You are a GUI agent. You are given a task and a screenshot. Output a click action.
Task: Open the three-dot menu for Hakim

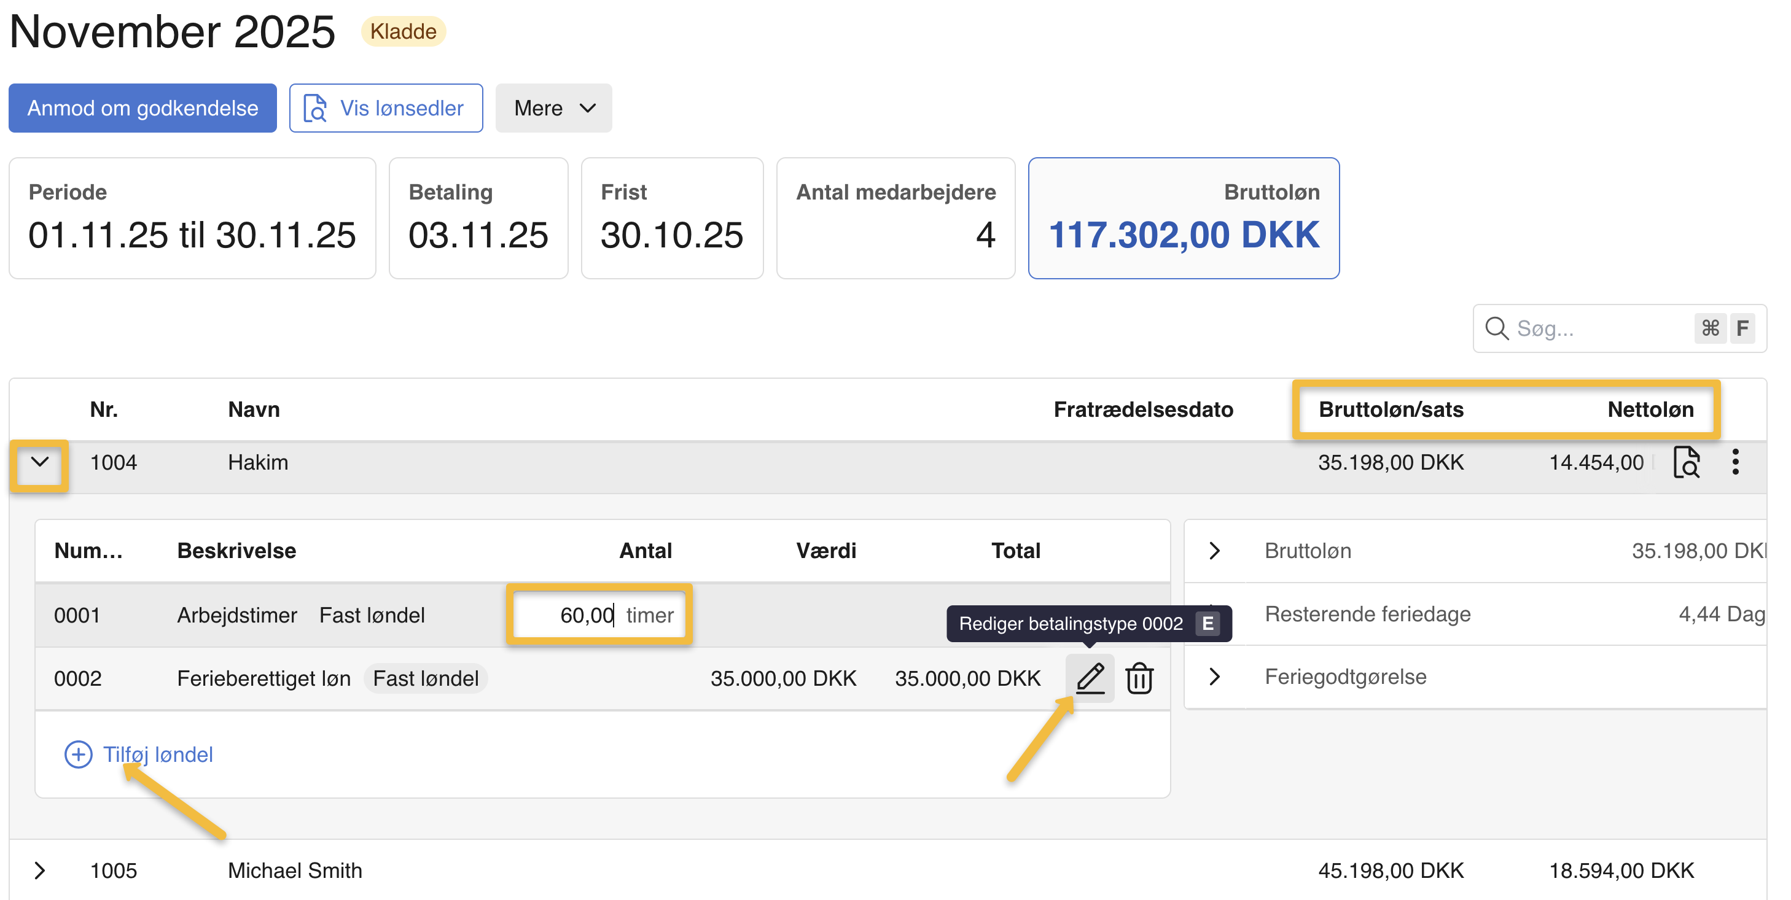click(1735, 462)
